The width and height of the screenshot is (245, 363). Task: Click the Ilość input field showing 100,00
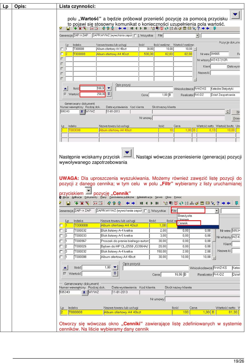(92, 88)
